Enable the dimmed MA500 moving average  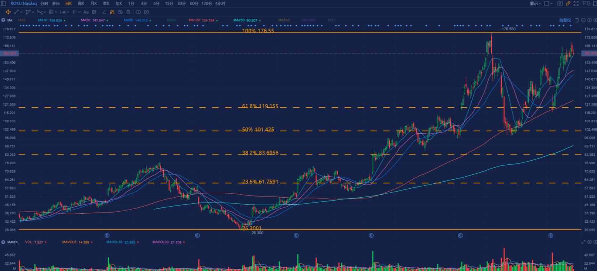pos(284,20)
